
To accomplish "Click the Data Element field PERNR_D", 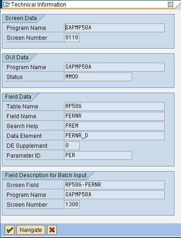I will point(114,136).
